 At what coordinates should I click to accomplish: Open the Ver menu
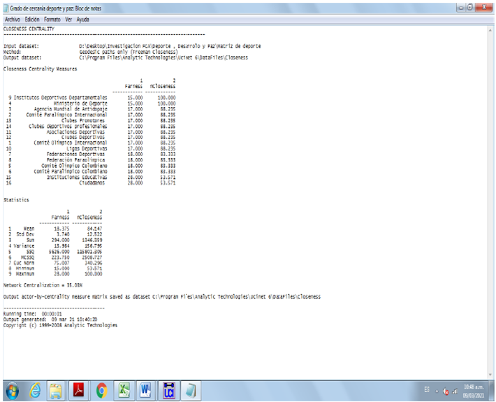[x=68, y=20]
